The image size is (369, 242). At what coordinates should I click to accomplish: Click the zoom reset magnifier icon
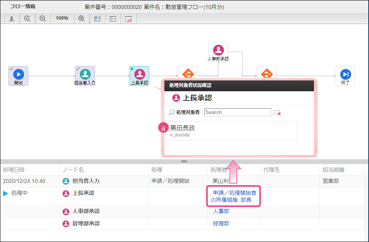click(x=27, y=19)
